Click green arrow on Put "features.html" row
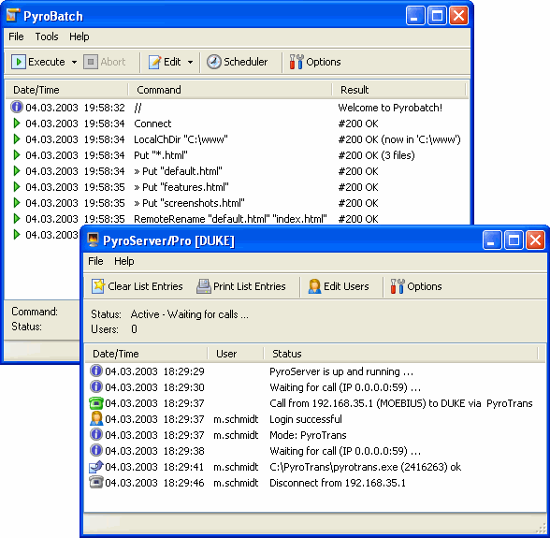 coord(17,187)
